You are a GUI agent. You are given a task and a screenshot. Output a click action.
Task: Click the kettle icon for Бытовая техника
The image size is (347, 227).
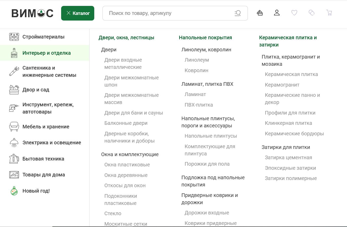14,159
